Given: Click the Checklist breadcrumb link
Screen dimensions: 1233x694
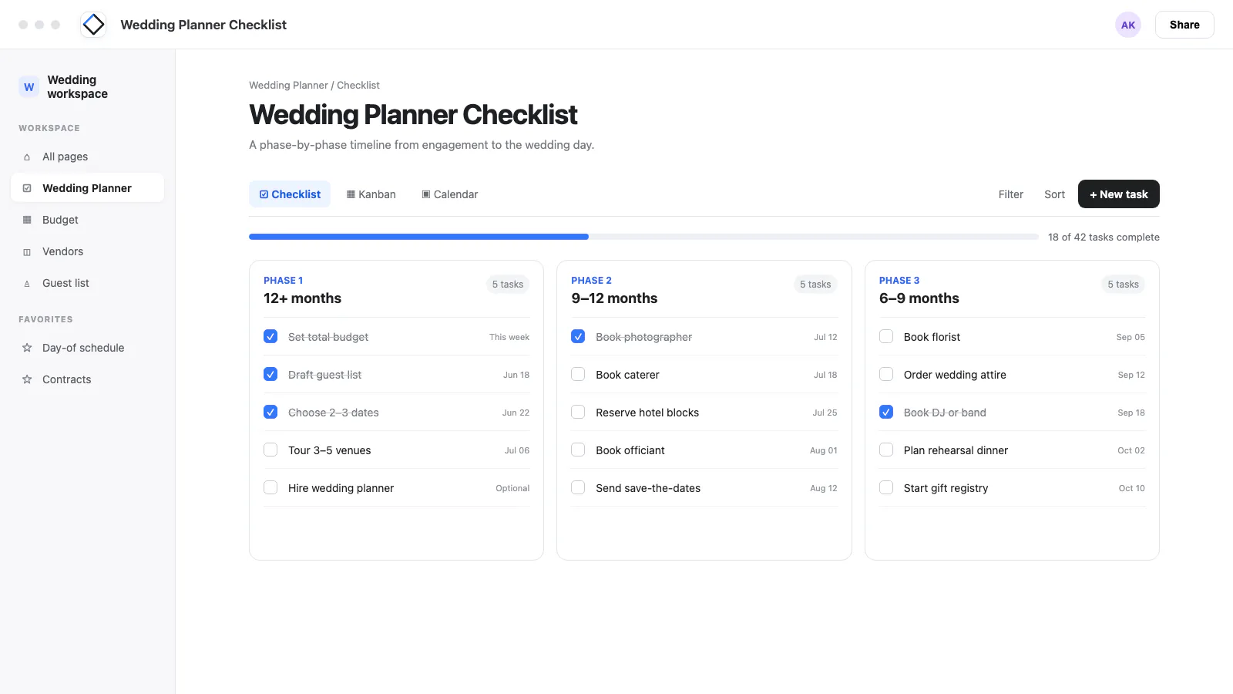Looking at the screenshot, I should tap(358, 85).
